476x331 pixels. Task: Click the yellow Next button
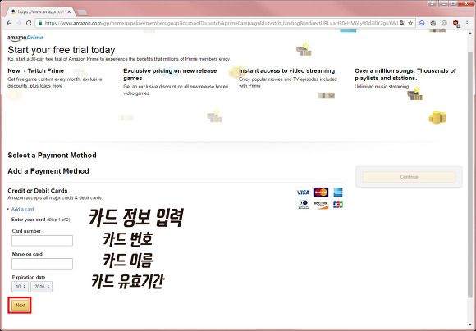20,306
